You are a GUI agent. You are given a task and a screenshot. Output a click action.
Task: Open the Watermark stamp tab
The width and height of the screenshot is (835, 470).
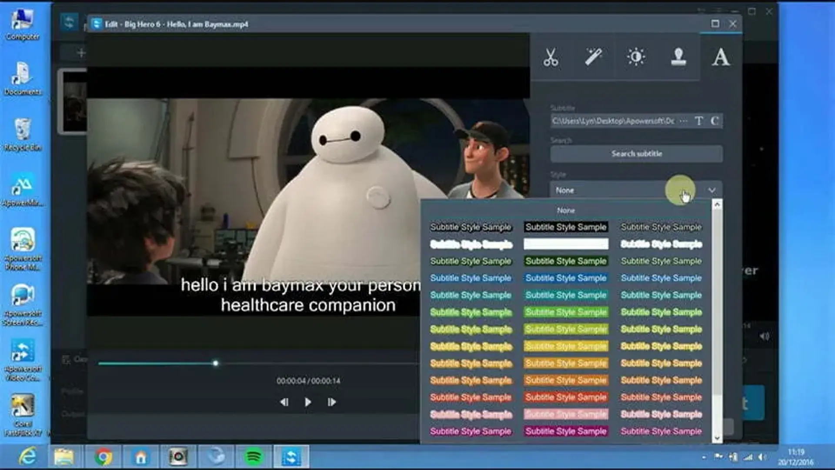click(x=678, y=57)
